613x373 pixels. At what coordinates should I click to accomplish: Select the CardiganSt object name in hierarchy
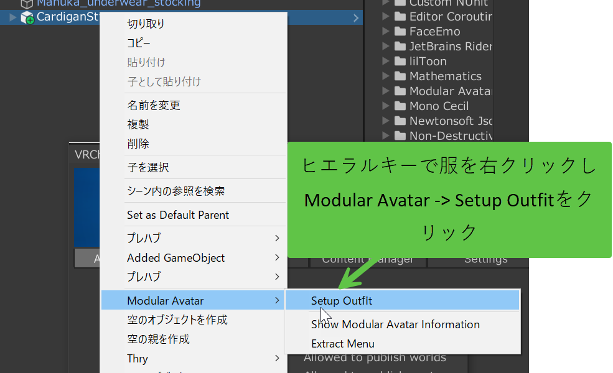tap(68, 17)
